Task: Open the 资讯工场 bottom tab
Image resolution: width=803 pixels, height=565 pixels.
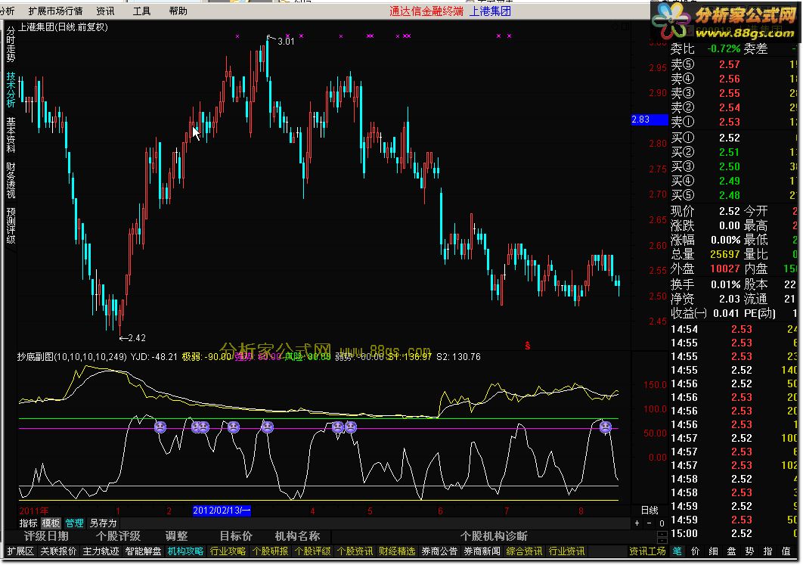Action: [647, 551]
